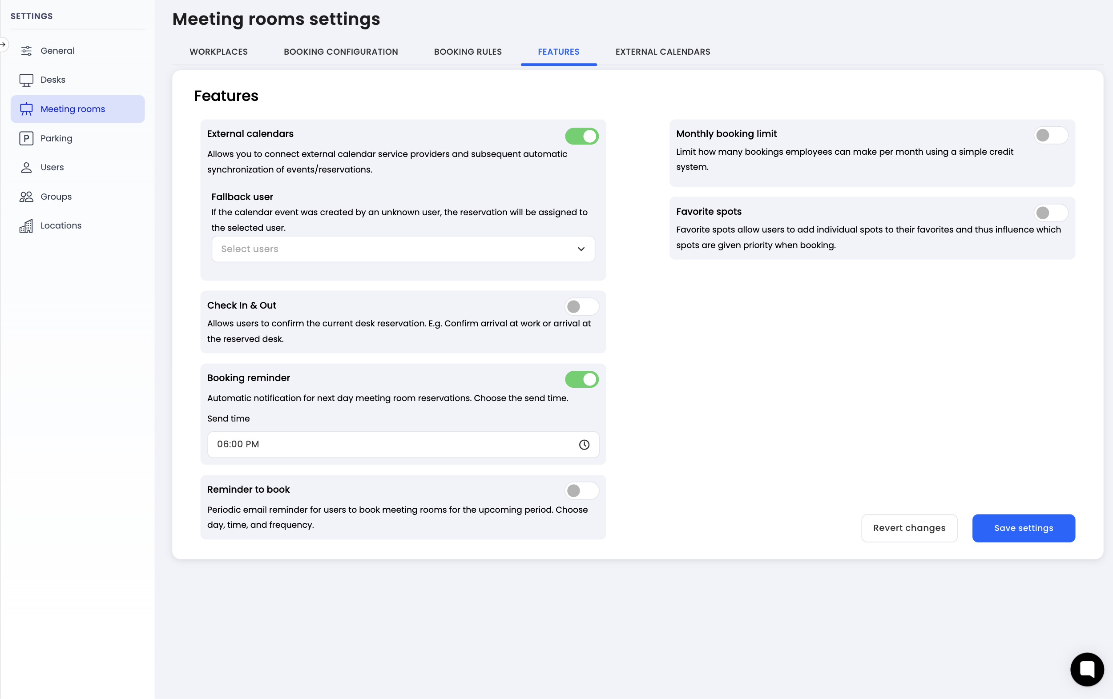The height and width of the screenshot is (699, 1113).
Task: Click the Parking P icon
Action: coord(26,138)
